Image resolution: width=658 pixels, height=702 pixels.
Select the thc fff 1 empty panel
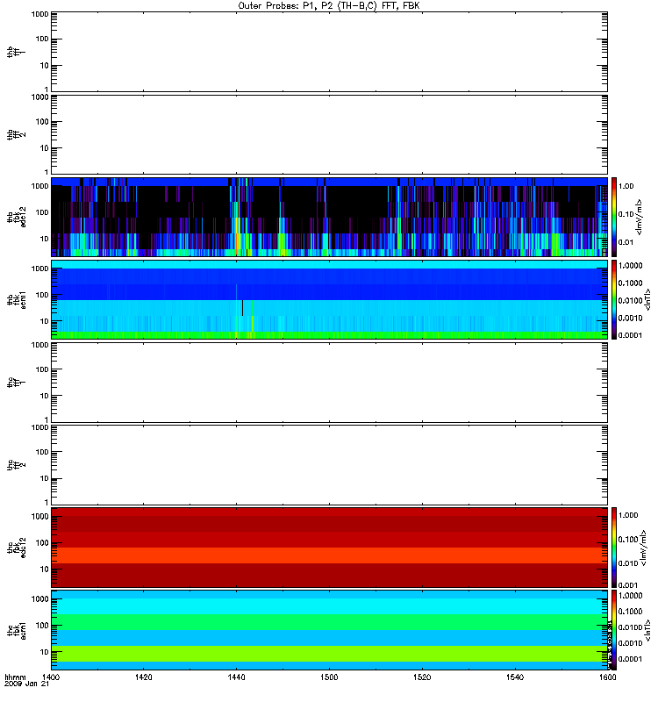[329, 383]
